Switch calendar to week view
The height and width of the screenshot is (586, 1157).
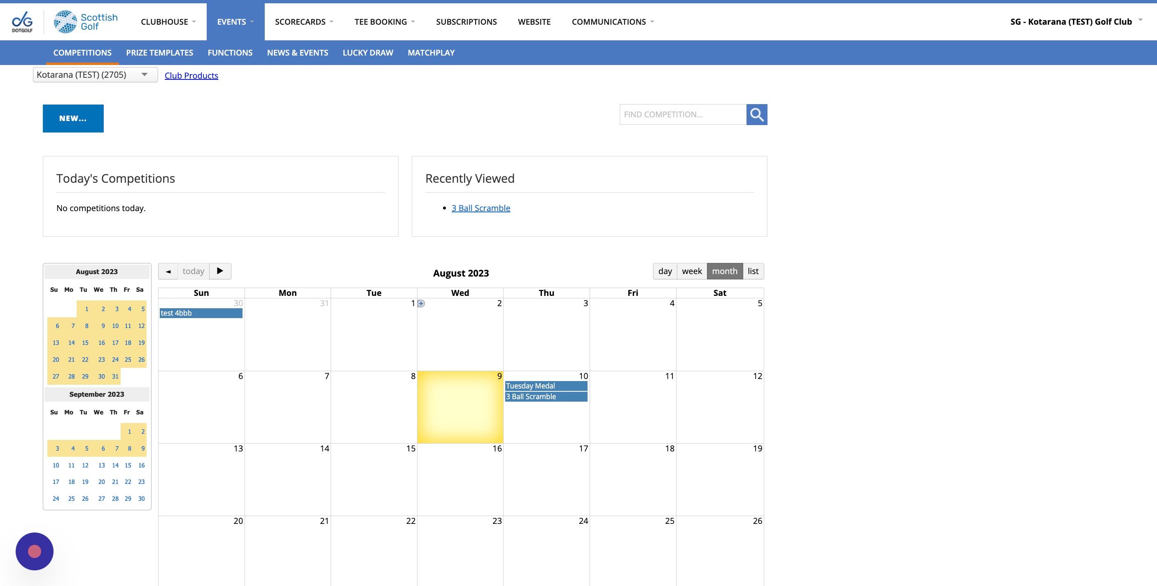click(692, 271)
